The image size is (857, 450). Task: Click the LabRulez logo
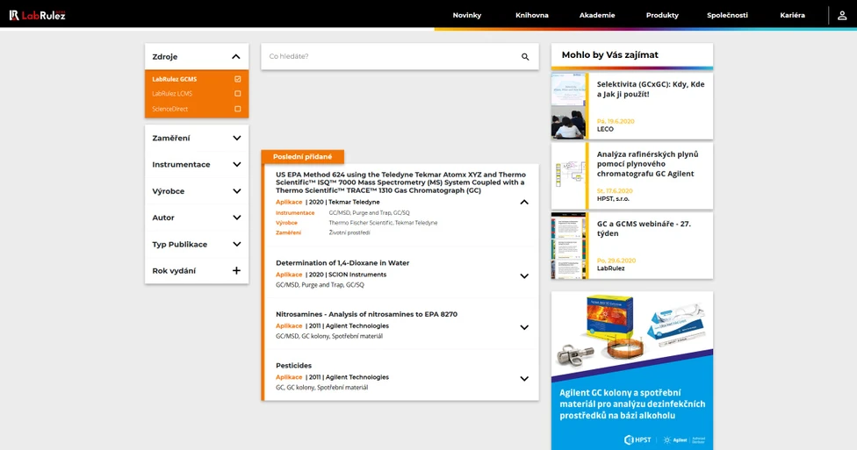[x=37, y=15]
